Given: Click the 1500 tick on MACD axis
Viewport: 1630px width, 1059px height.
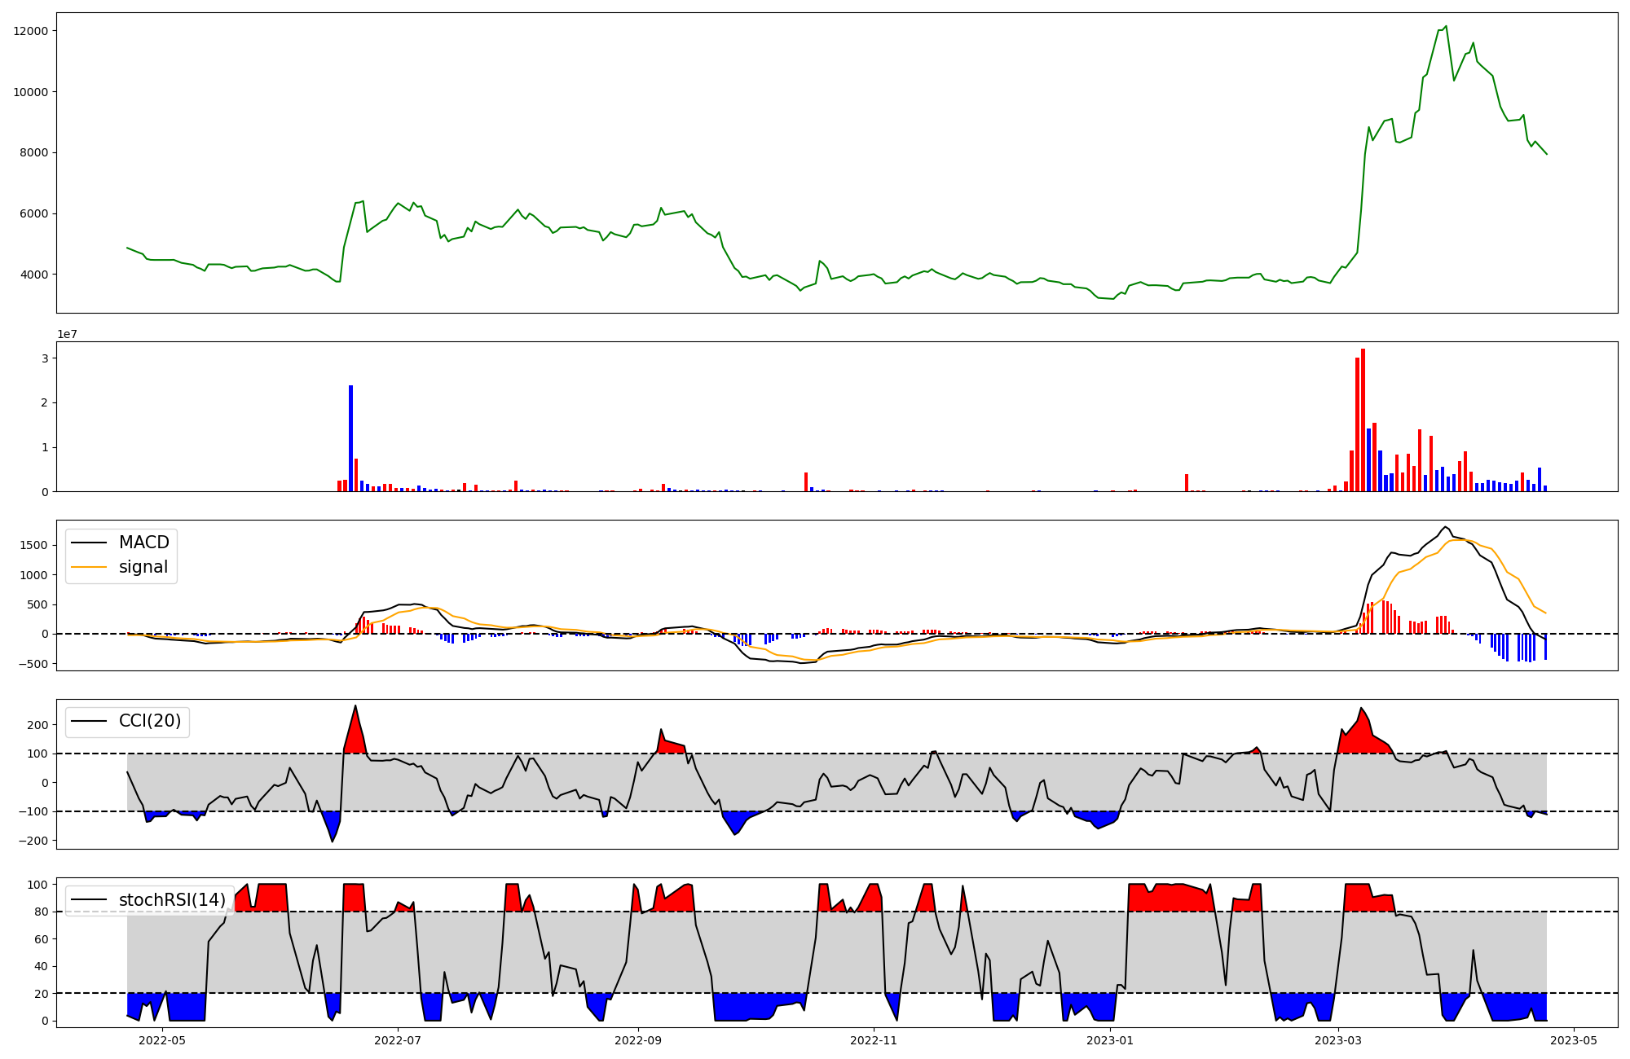Looking at the screenshot, I should tap(34, 545).
